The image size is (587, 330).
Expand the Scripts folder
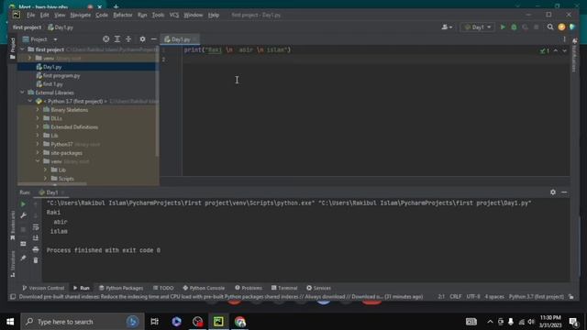(x=46, y=179)
